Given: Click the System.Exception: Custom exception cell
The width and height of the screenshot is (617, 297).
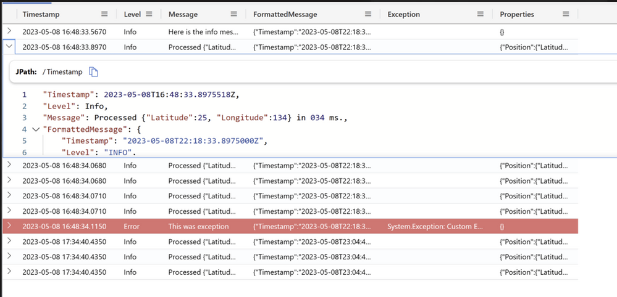Looking at the screenshot, I should pos(435,227).
